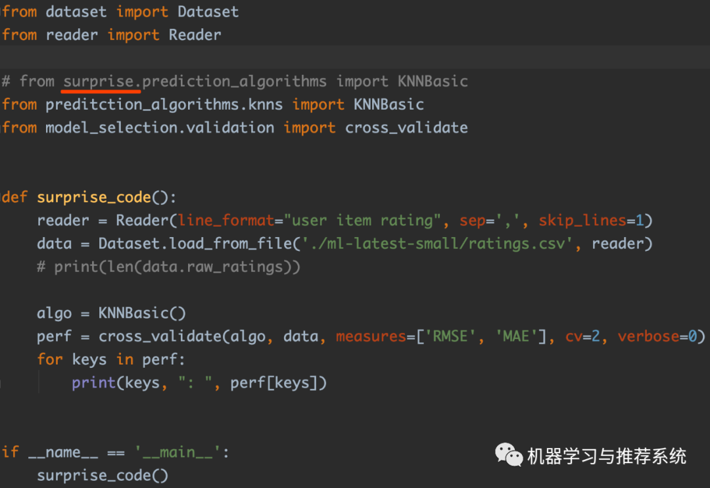Click 'KNNBasic' in the uncommented import line
The image size is (710, 488).
click(x=389, y=105)
